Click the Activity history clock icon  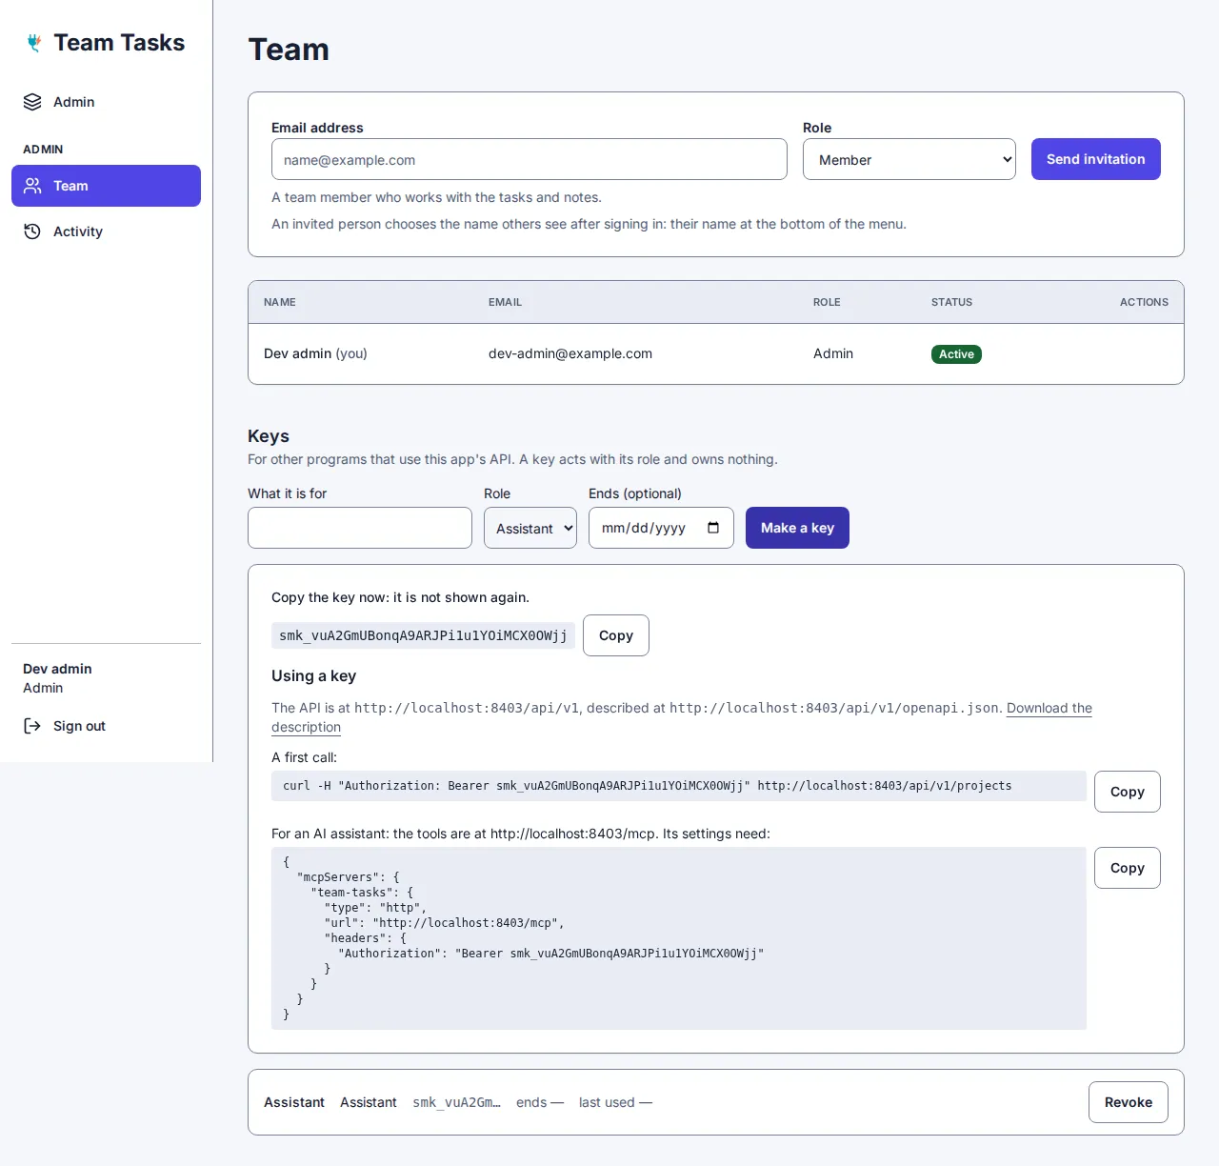tap(32, 231)
